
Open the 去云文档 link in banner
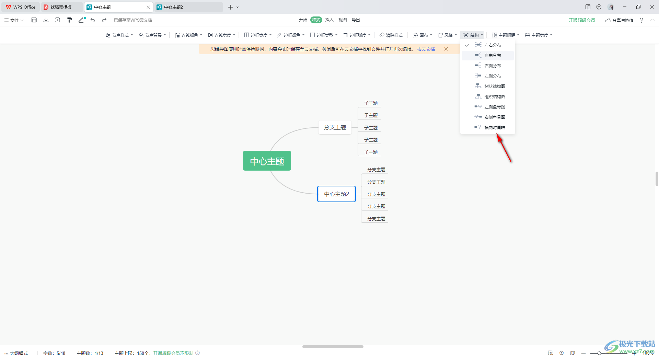tap(426, 49)
